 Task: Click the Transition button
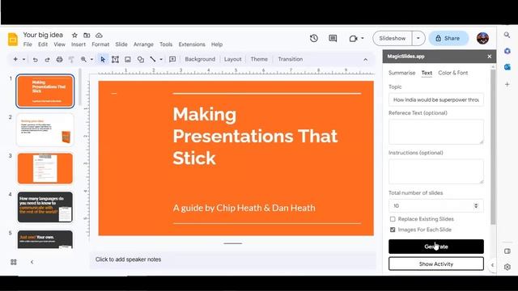[x=291, y=59]
